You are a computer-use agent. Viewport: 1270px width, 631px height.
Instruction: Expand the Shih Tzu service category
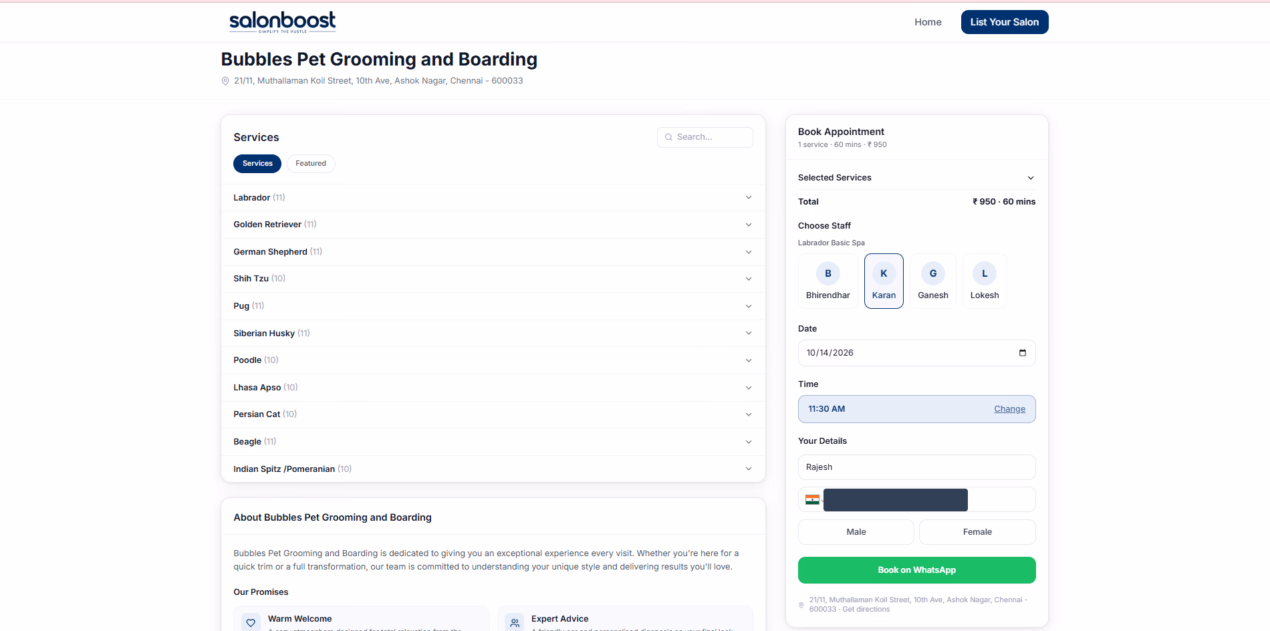pos(493,279)
